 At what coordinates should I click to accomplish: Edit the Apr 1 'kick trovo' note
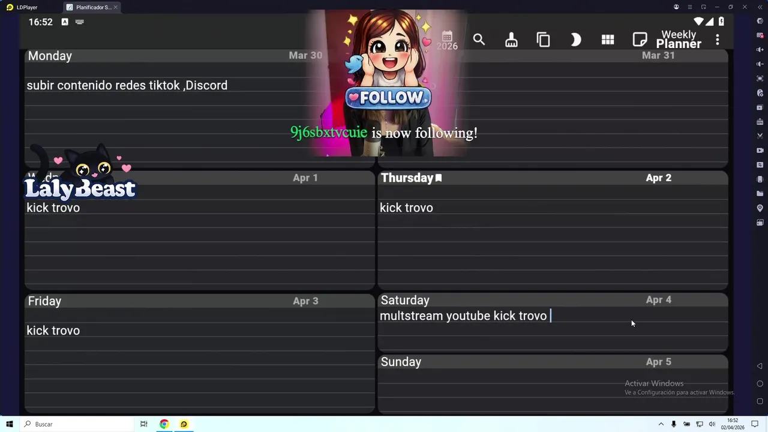pos(53,208)
